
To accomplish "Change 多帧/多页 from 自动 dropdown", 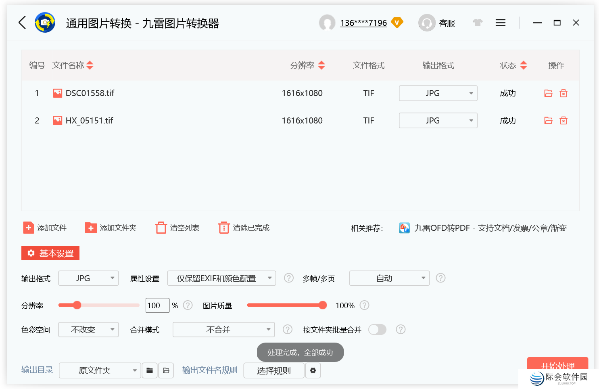I will pos(389,278).
